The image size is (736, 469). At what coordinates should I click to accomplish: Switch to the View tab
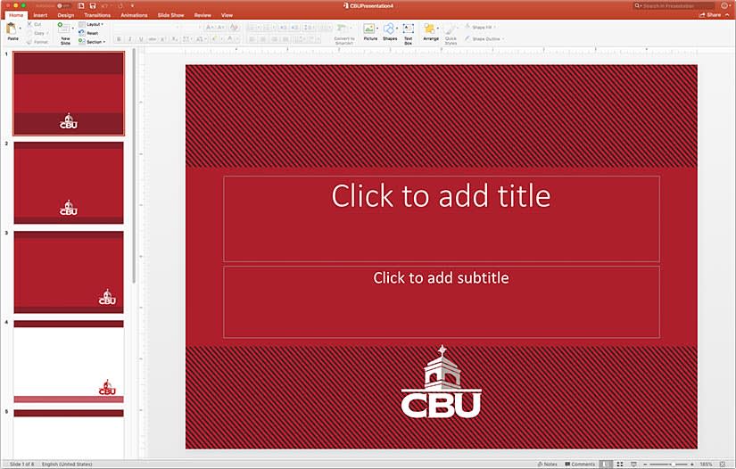tap(227, 15)
